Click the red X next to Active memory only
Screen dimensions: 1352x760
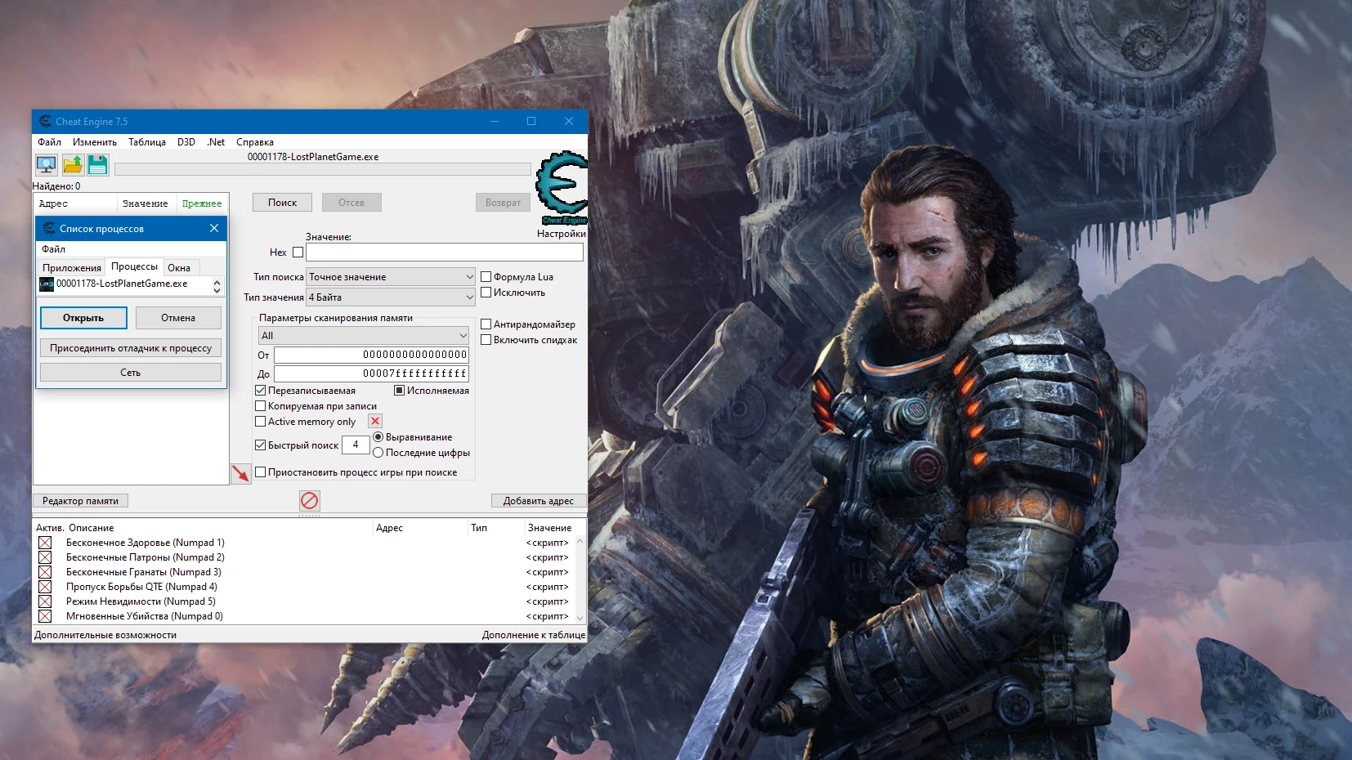[374, 421]
